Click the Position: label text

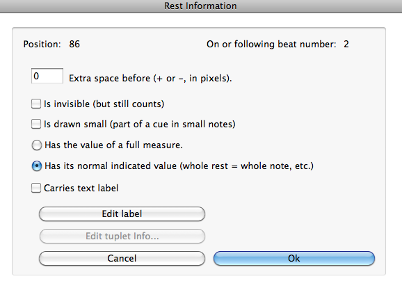coord(42,44)
